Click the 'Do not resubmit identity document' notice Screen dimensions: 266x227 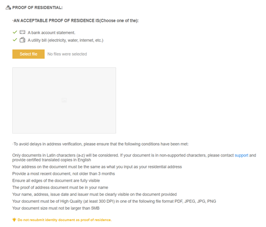65,220
